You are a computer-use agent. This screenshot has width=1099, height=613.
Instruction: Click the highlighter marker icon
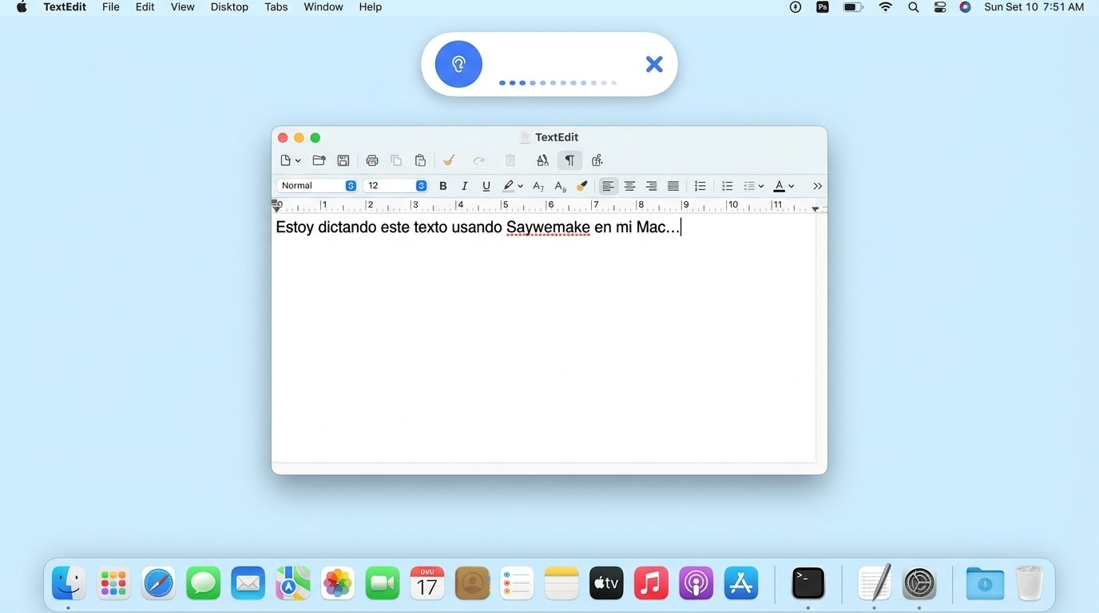(508, 185)
